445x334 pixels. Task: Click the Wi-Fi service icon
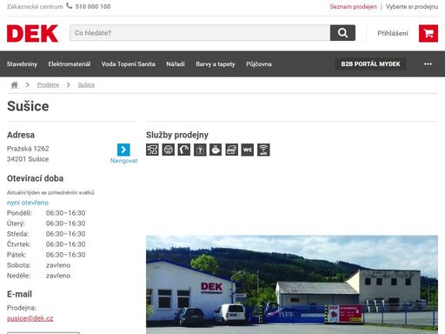[263, 150]
